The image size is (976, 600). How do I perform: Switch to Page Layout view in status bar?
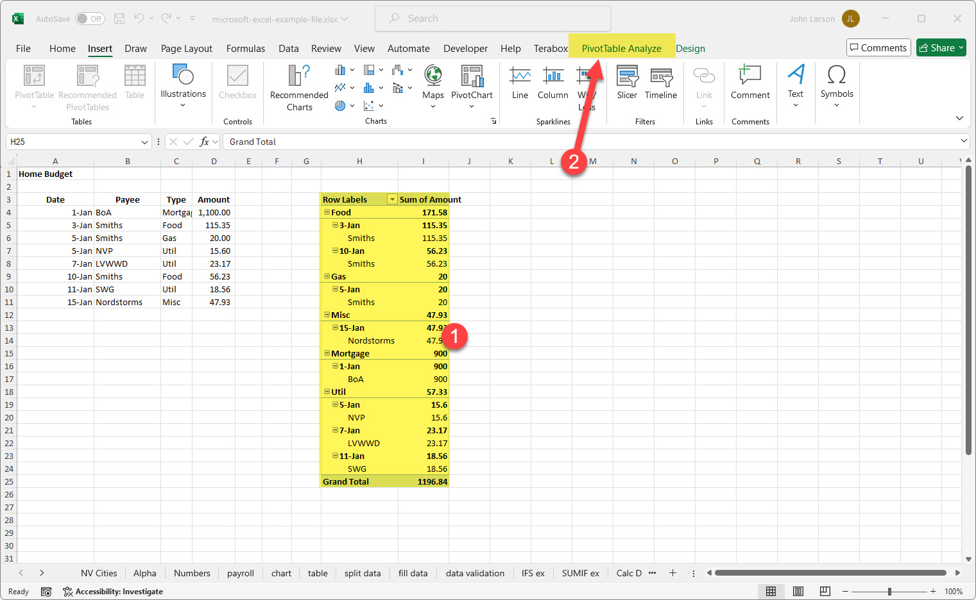tap(798, 591)
